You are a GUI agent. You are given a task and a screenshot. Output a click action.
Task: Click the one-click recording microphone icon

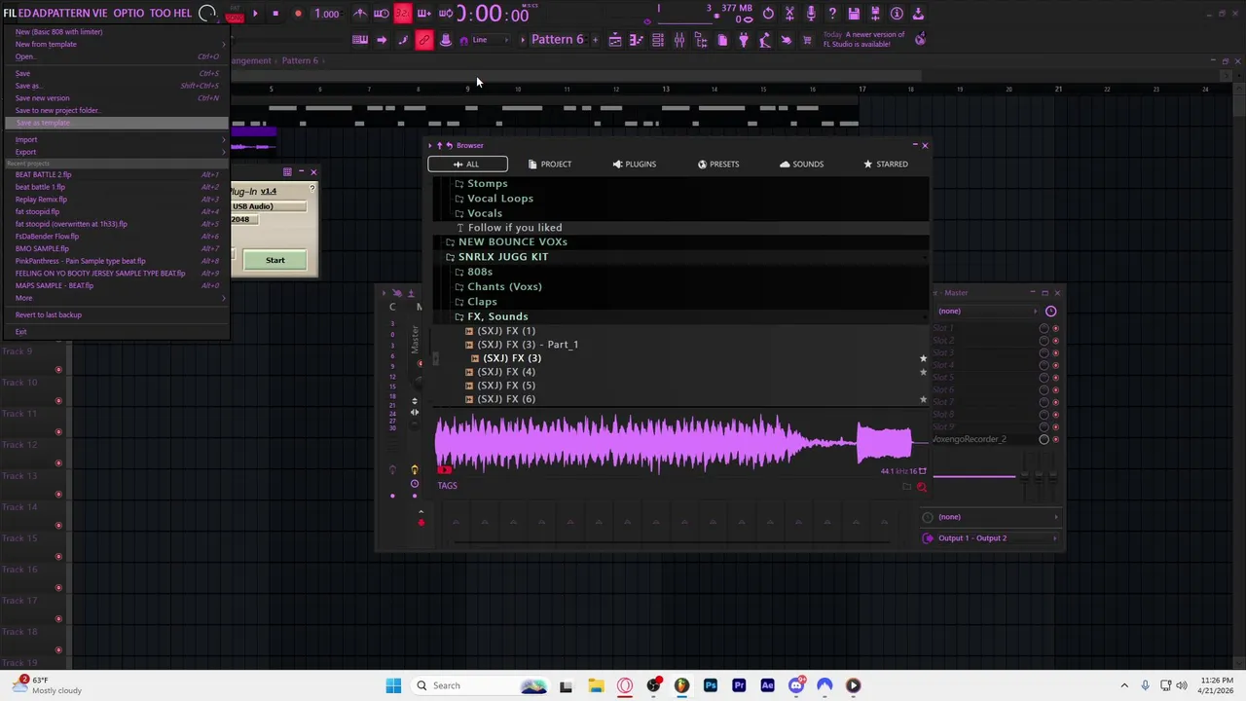pyautogui.click(x=811, y=14)
